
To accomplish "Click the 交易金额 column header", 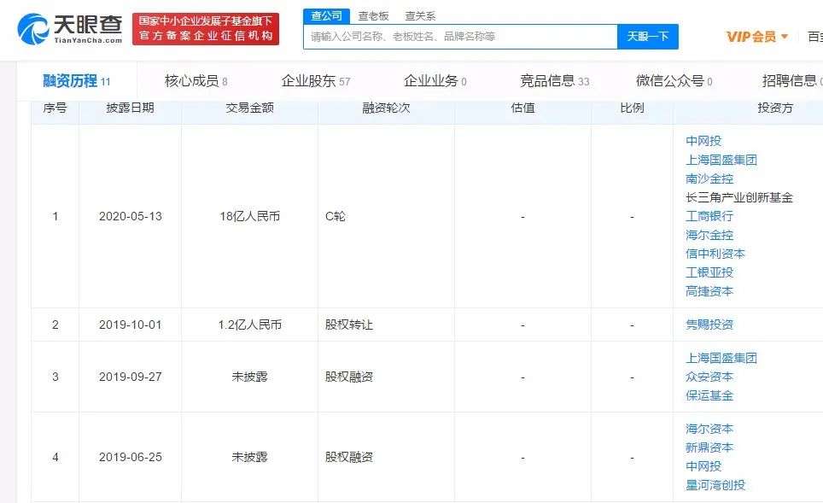I will (x=250, y=108).
